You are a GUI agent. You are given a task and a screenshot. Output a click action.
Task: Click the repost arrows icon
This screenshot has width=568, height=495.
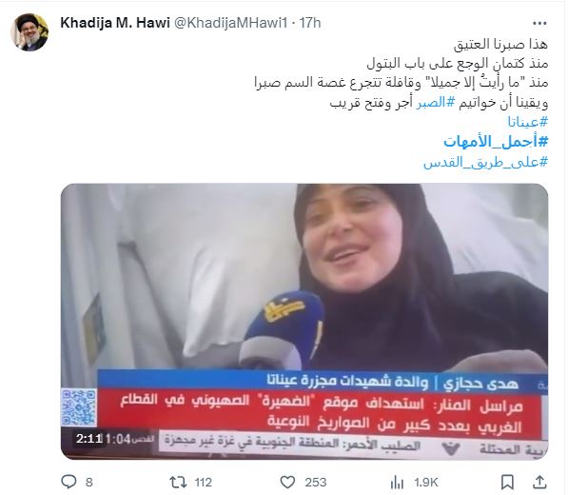click(178, 483)
